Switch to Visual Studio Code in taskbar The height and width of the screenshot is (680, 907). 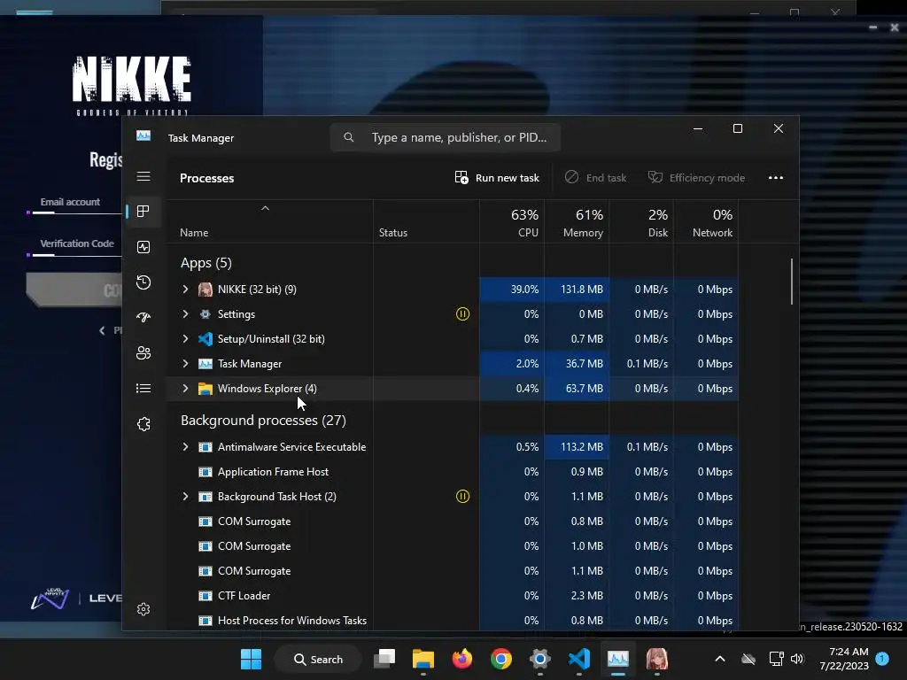pos(579,659)
